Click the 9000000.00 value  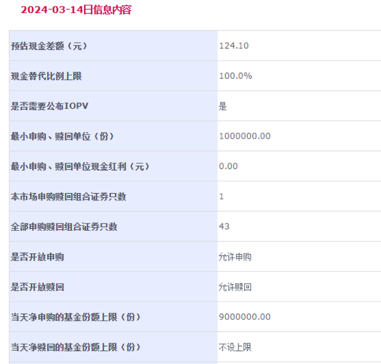pos(245,317)
